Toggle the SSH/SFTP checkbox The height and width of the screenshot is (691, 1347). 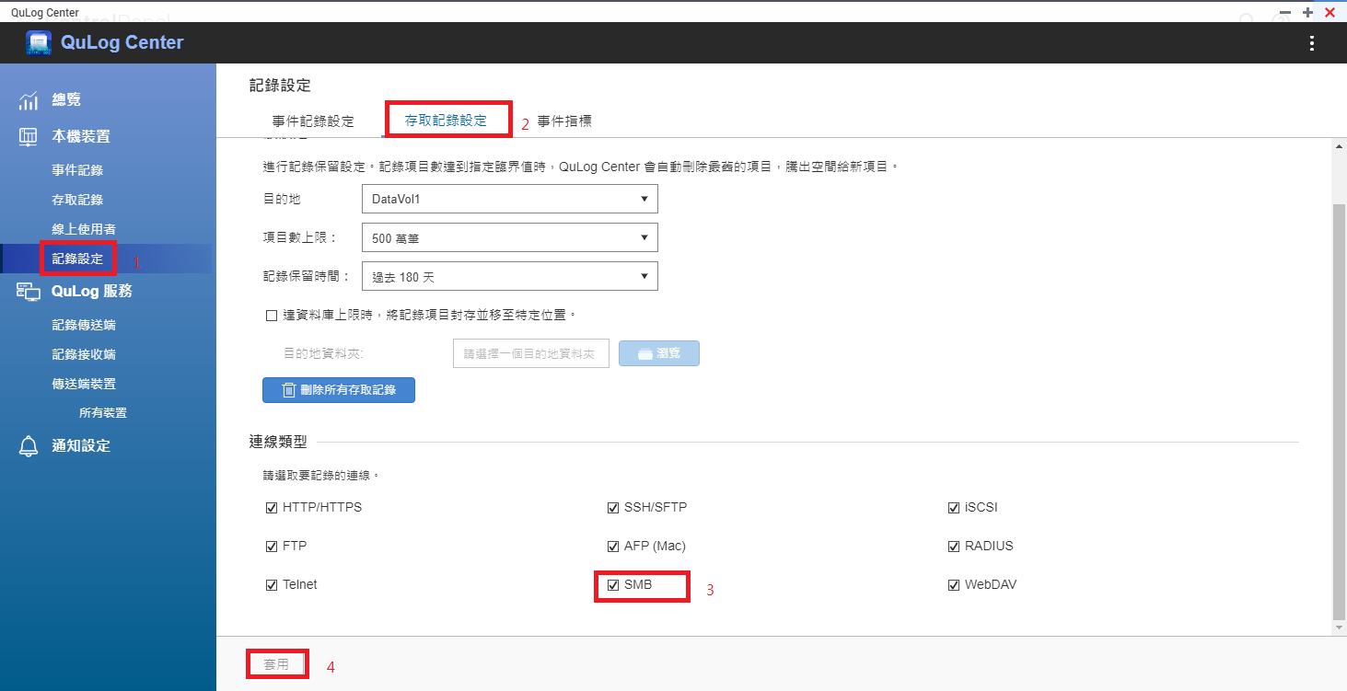click(x=613, y=508)
